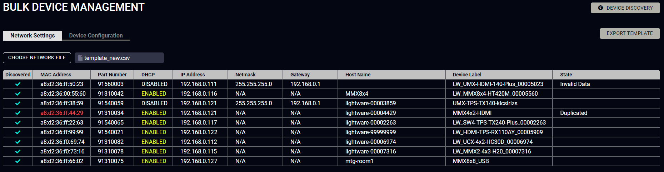The image size is (664, 172).
Task: Click the checkmark in the Duplicated row
Action: [x=18, y=113]
